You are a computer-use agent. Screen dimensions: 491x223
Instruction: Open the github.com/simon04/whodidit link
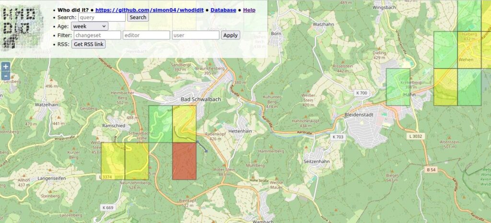[x=150, y=10]
